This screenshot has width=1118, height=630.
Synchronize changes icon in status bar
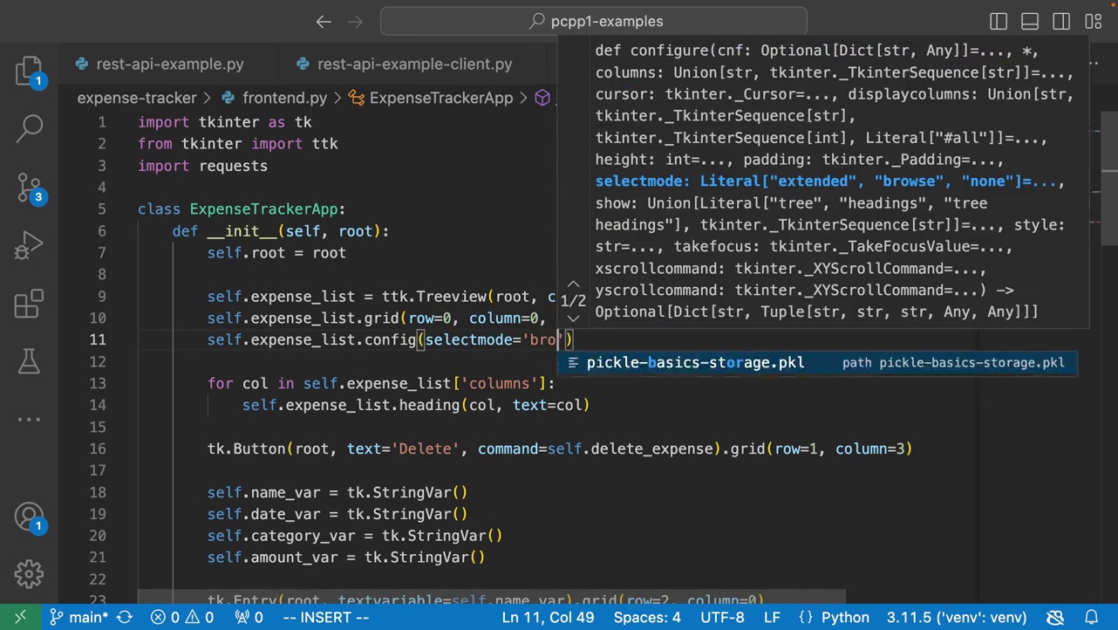pyautogui.click(x=125, y=617)
